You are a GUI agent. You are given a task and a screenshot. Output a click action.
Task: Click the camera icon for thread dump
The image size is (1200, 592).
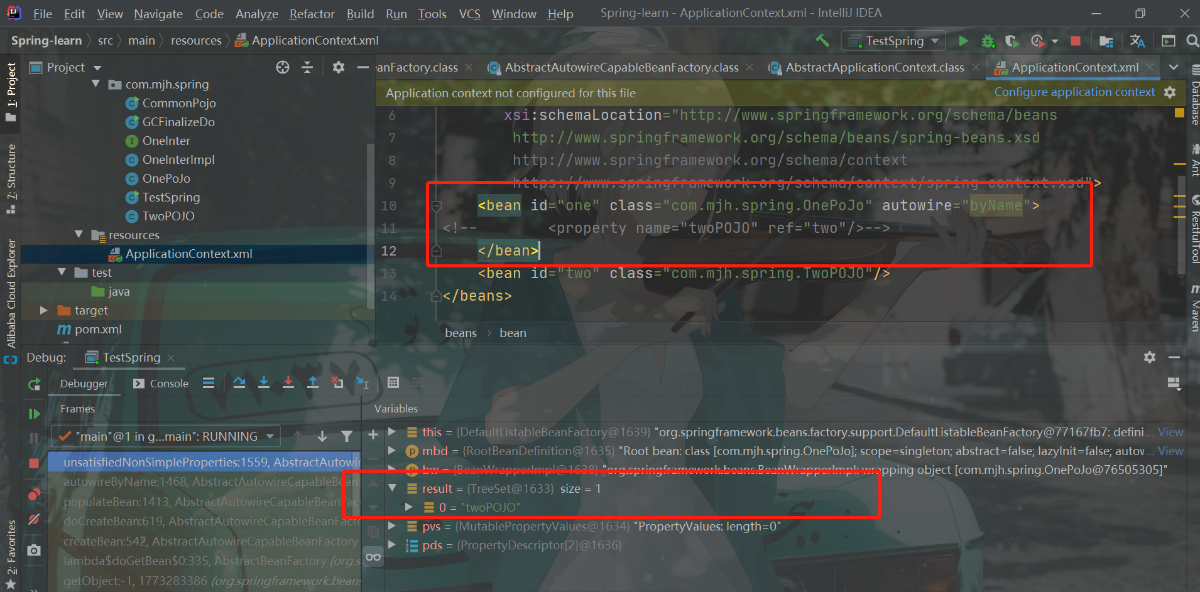click(x=35, y=551)
